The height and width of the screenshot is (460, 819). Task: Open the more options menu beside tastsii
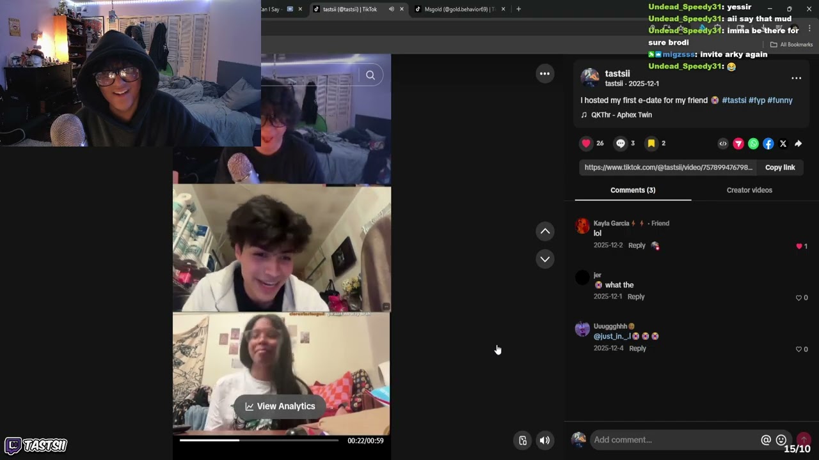(x=797, y=78)
